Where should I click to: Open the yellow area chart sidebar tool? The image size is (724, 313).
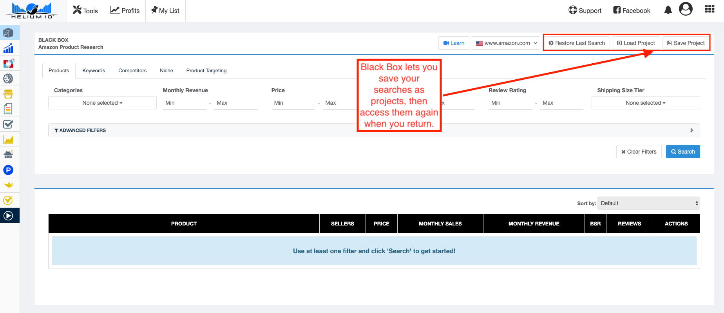coord(9,140)
